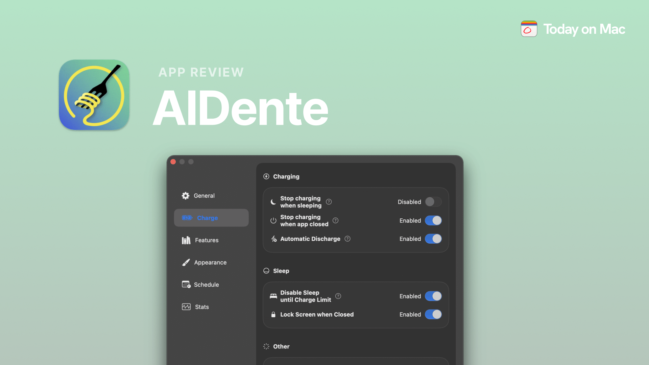
Task: Disable the Automatic Discharge switch
Action: (433, 239)
